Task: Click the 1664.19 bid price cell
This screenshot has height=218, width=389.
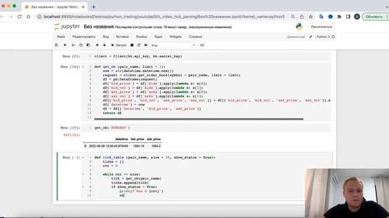Action: click(x=139, y=146)
